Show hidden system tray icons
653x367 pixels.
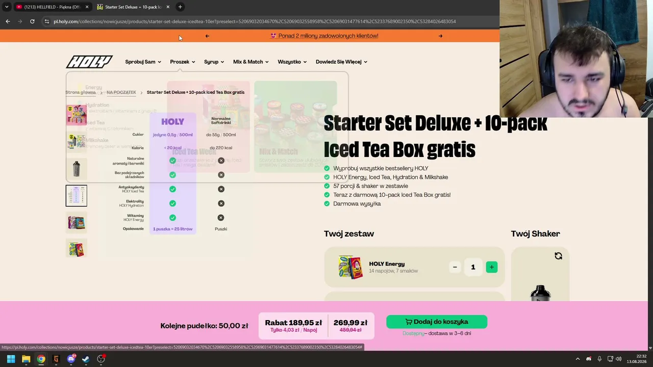pyautogui.click(x=577, y=359)
